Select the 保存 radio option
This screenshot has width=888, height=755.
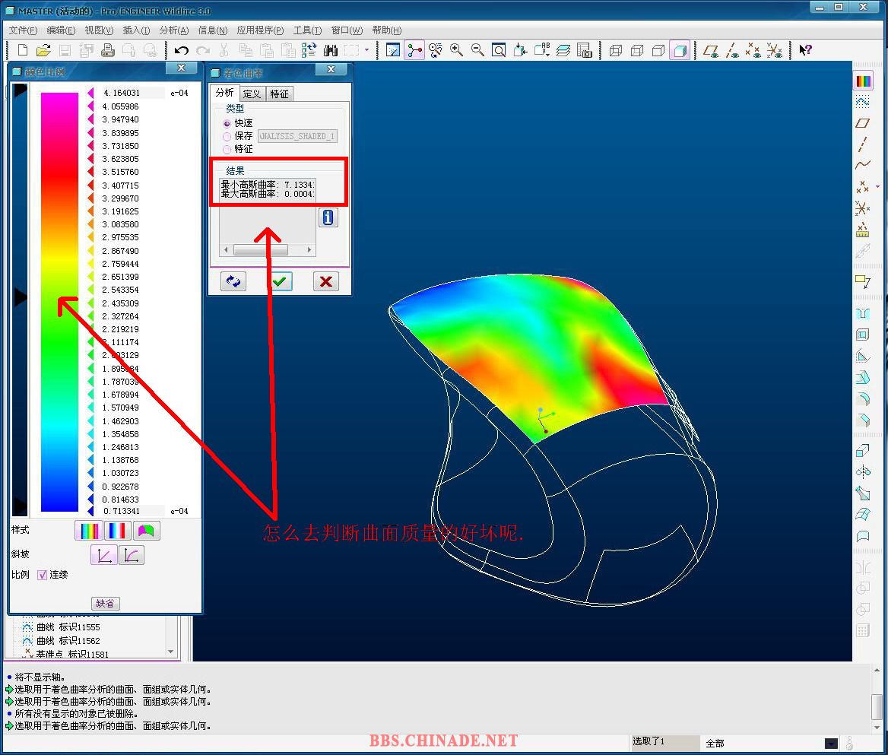point(227,137)
